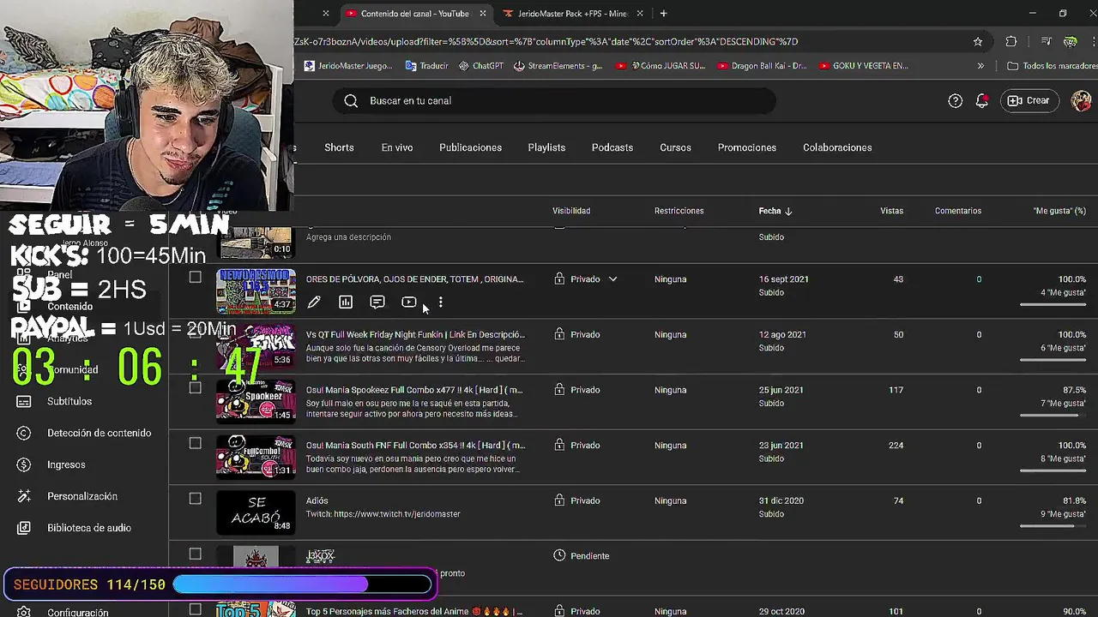Open the media control icon in browser toolbar
This screenshot has width=1098, height=617.
click(x=1046, y=41)
